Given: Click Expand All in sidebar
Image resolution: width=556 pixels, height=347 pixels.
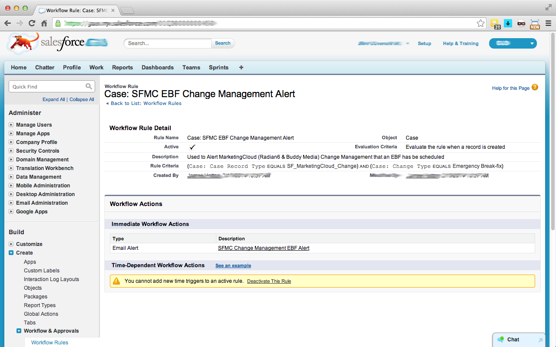Looking at the screenshot, I should 53,99.
